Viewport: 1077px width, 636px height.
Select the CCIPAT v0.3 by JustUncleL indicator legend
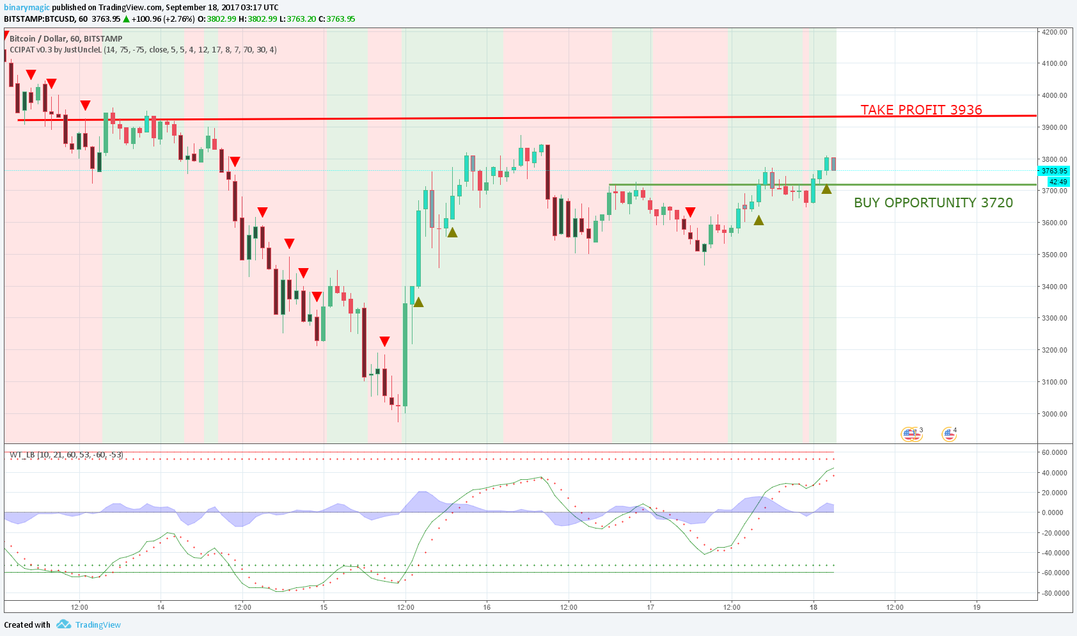pos(143,50)
